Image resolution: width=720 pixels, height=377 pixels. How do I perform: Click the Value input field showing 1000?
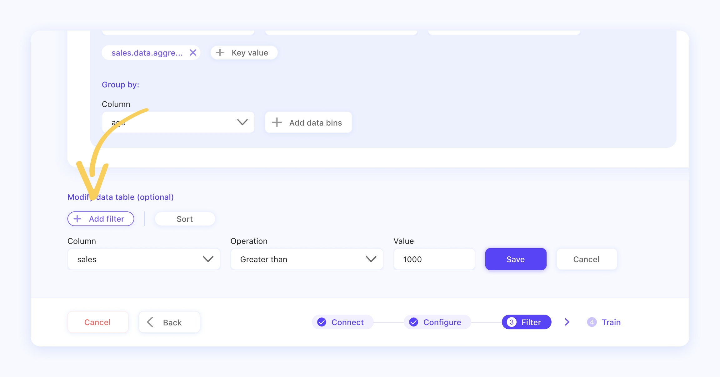(434, 259)
